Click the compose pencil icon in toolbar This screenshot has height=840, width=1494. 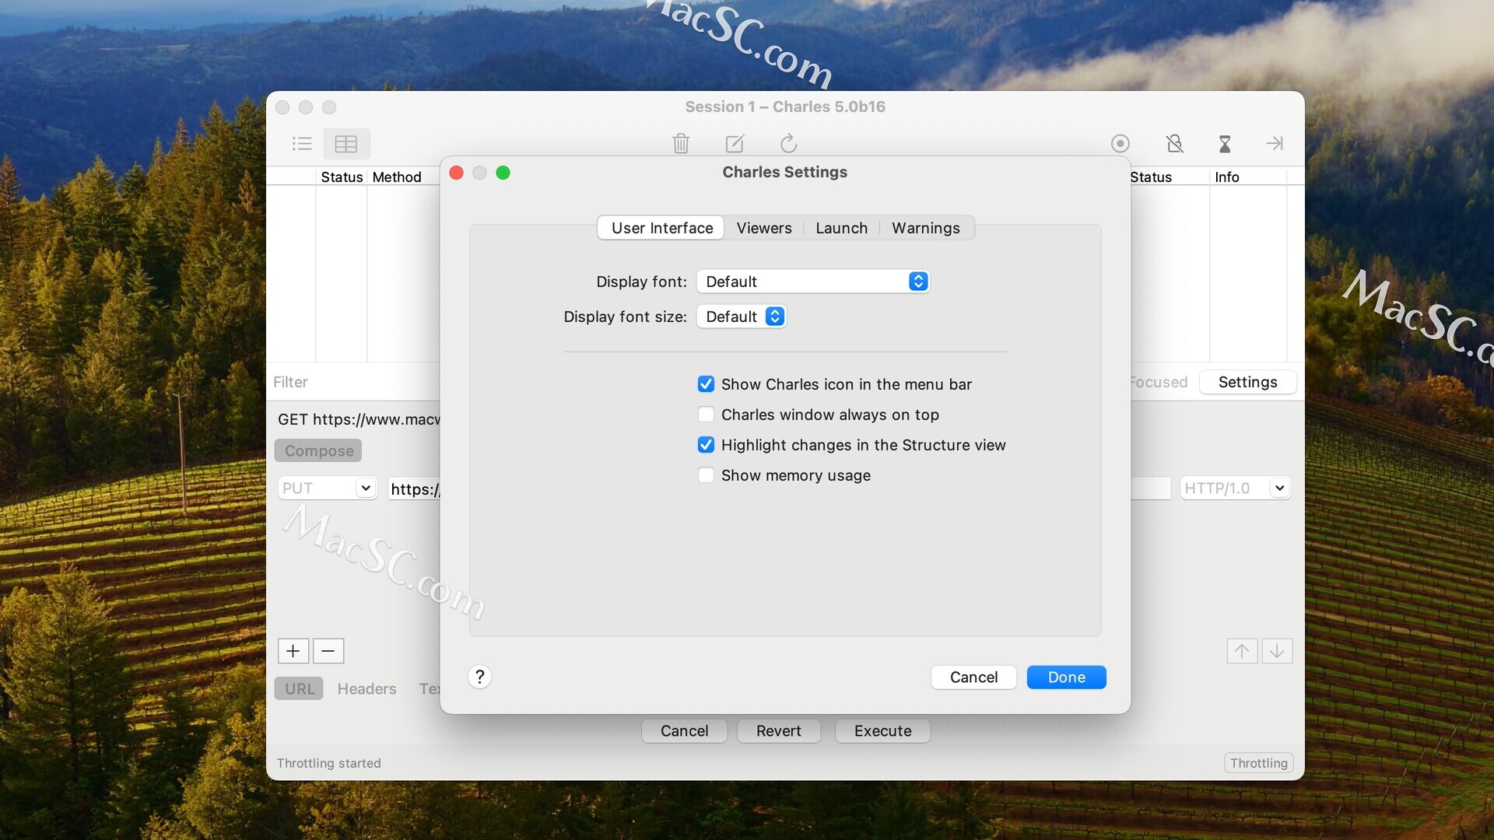coord(735,143)
